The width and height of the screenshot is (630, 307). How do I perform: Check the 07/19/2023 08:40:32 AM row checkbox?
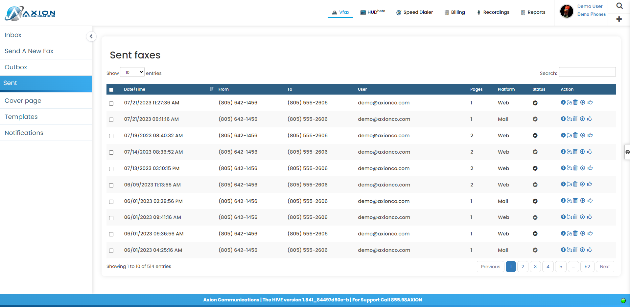point(111,136)
